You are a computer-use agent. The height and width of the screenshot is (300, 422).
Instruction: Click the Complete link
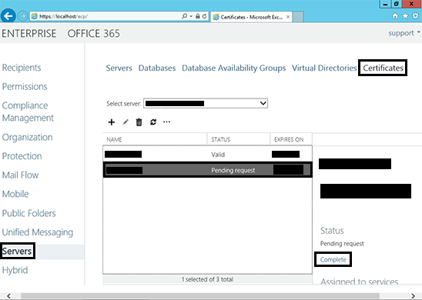tap(333, 260)
